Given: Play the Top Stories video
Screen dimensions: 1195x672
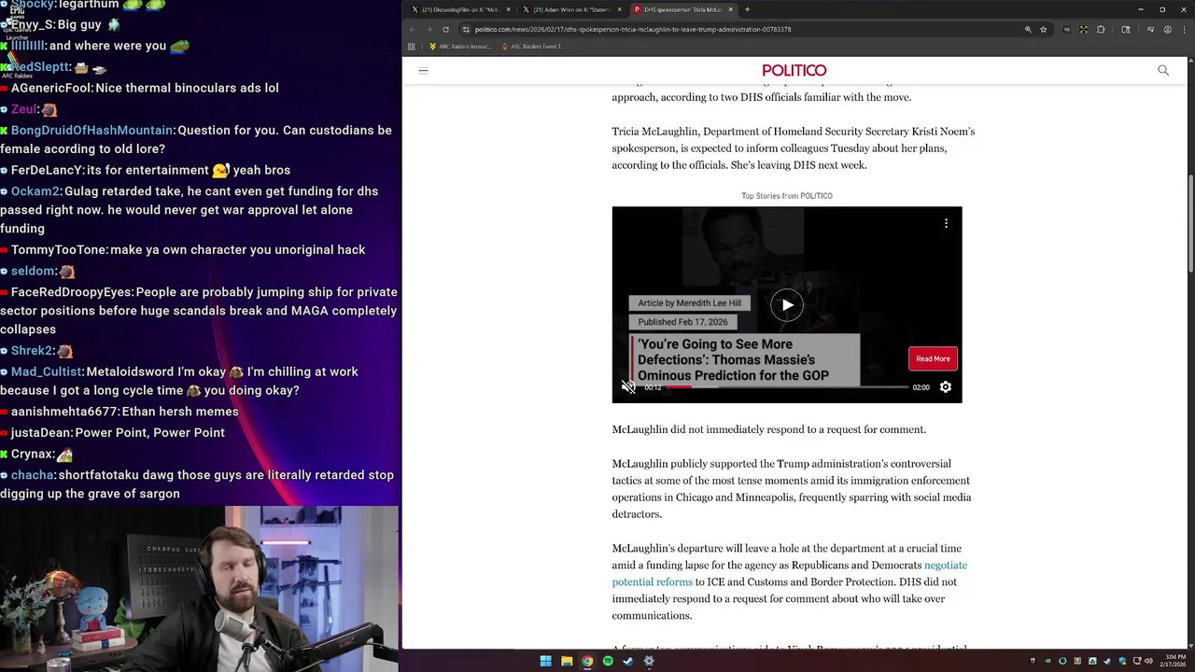Looking at the screenshot, I should pyautogui.click(x=787, y=304).
